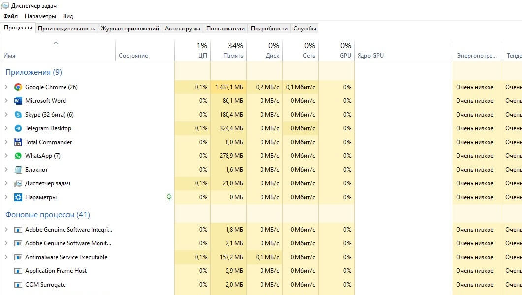The height and width of the screenshot is (295, 522).
Task: Switch to the Автозагрузка tab
Action: pos(183,29)
